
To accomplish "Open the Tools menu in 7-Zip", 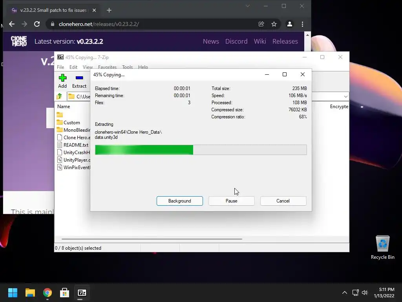I will [x=128, y=67].
